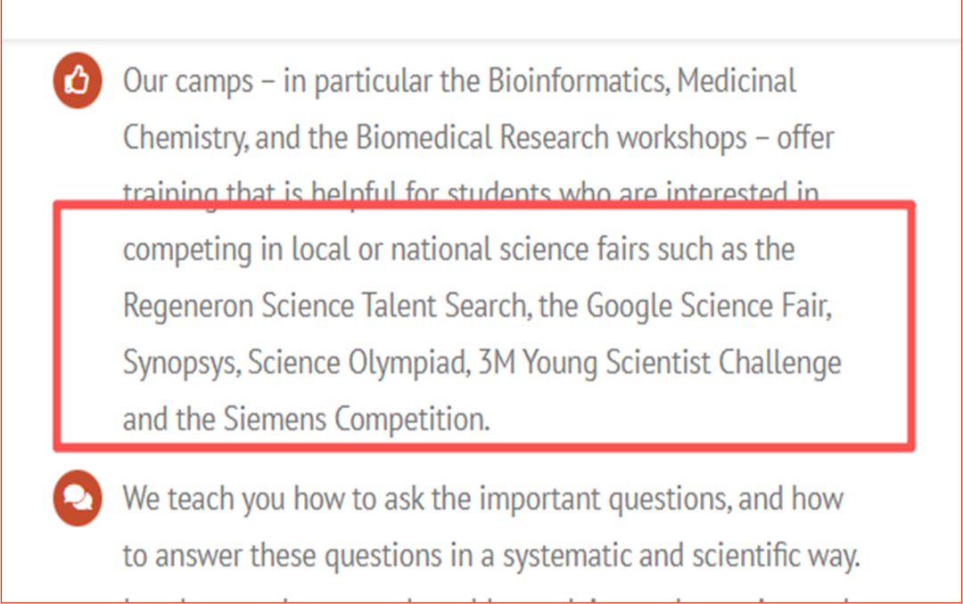Click the word "Bioinformatics"

click(x=578, y=82)
